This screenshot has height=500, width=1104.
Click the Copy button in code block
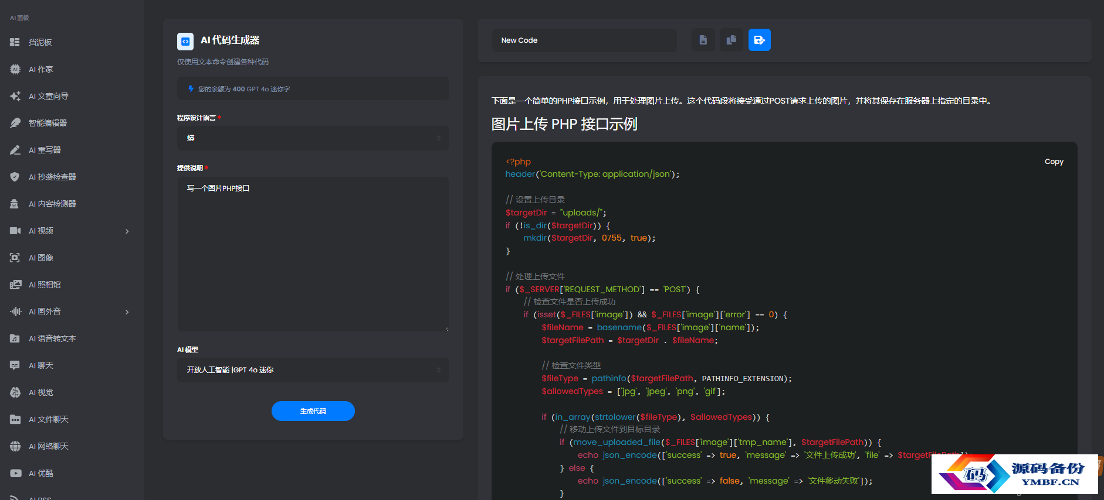click(1054, 162)
